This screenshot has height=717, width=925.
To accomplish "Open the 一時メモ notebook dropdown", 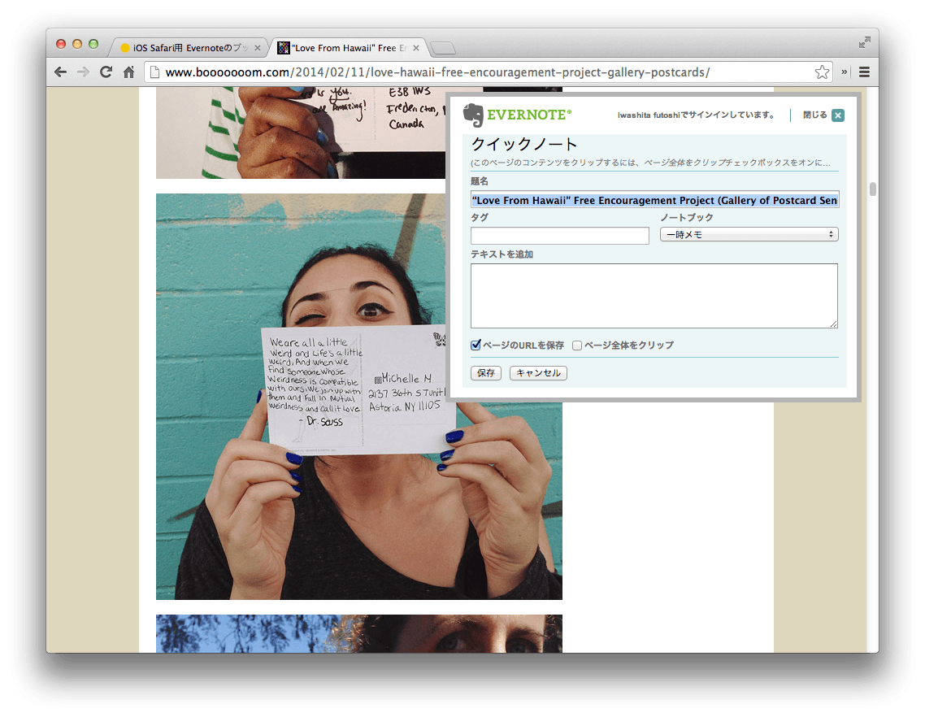I will (749, 234).
